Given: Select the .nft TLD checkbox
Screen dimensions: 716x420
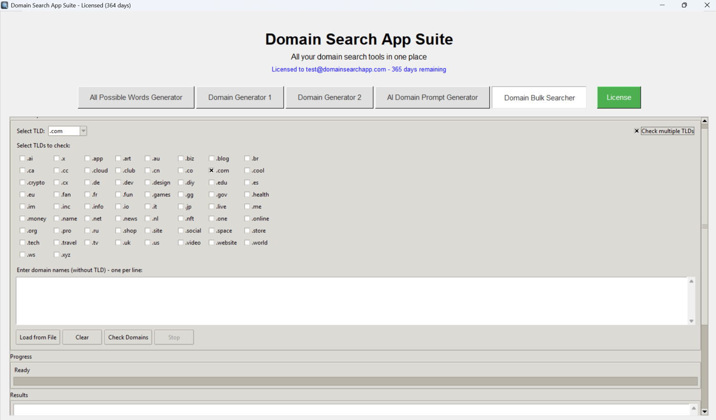Looking at the screenshot, I should click(x=180, y=219).
